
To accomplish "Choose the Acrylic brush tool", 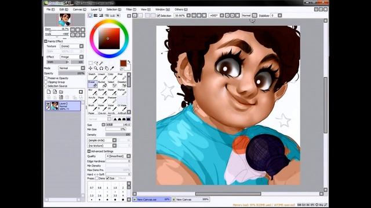I will 93,99.
